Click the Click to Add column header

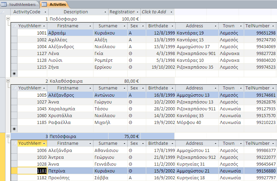158,12
